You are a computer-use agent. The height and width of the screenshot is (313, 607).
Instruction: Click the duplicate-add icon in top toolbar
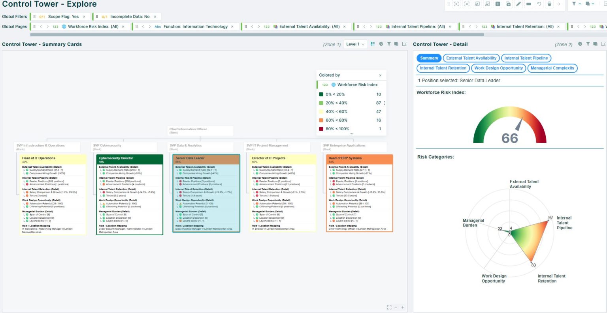pos(508,4)
